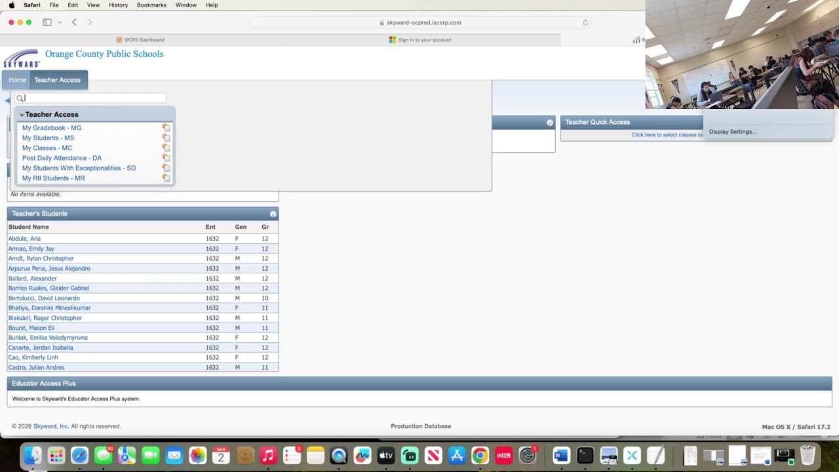
Task: Open student Cao, Kimberly Linh
Action: (33, 357)
